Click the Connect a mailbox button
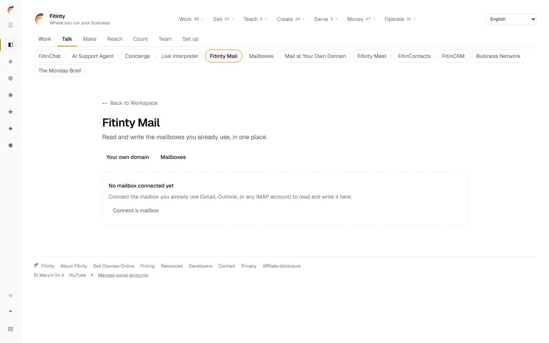Screen dimensions: 549x343 (x=136, y=210)
